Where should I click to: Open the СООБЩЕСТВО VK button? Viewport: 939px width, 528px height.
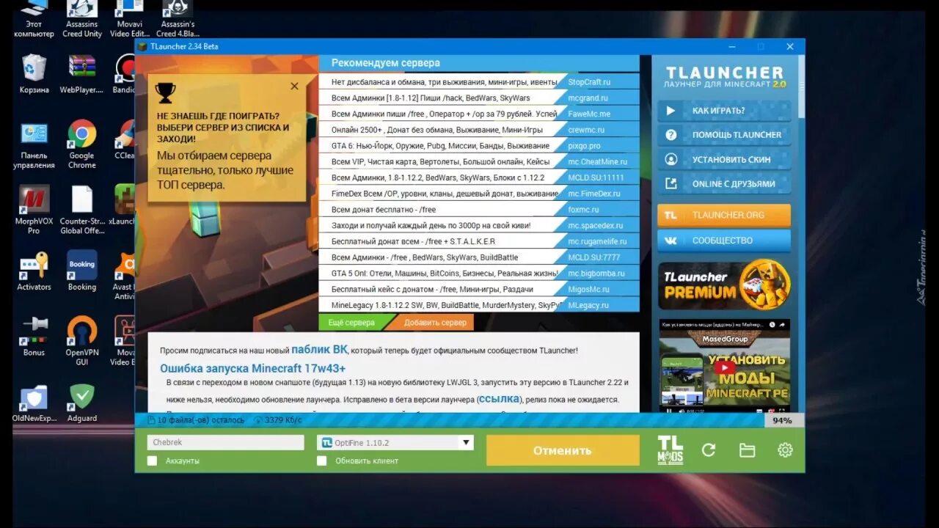point(724,241)
